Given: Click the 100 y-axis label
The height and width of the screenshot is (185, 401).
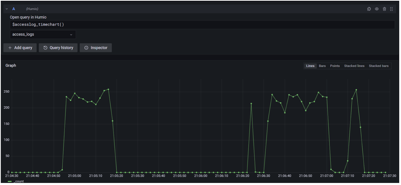Looking at the screenshot, I should tap(6, 140).
